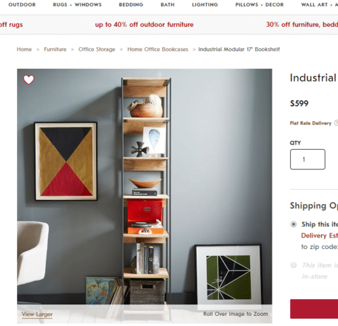The image size is (338, 326).
Task: Open the Rugs + Windows menu
Action: click(x=77, y=5)
